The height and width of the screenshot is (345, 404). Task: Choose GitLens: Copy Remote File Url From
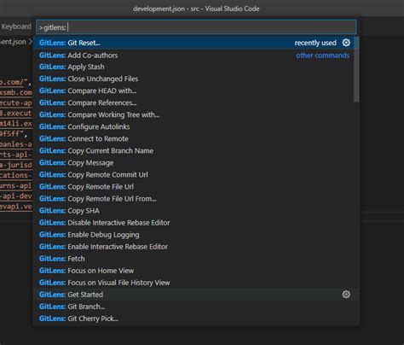pyautogui.click(x=193, y=198)
